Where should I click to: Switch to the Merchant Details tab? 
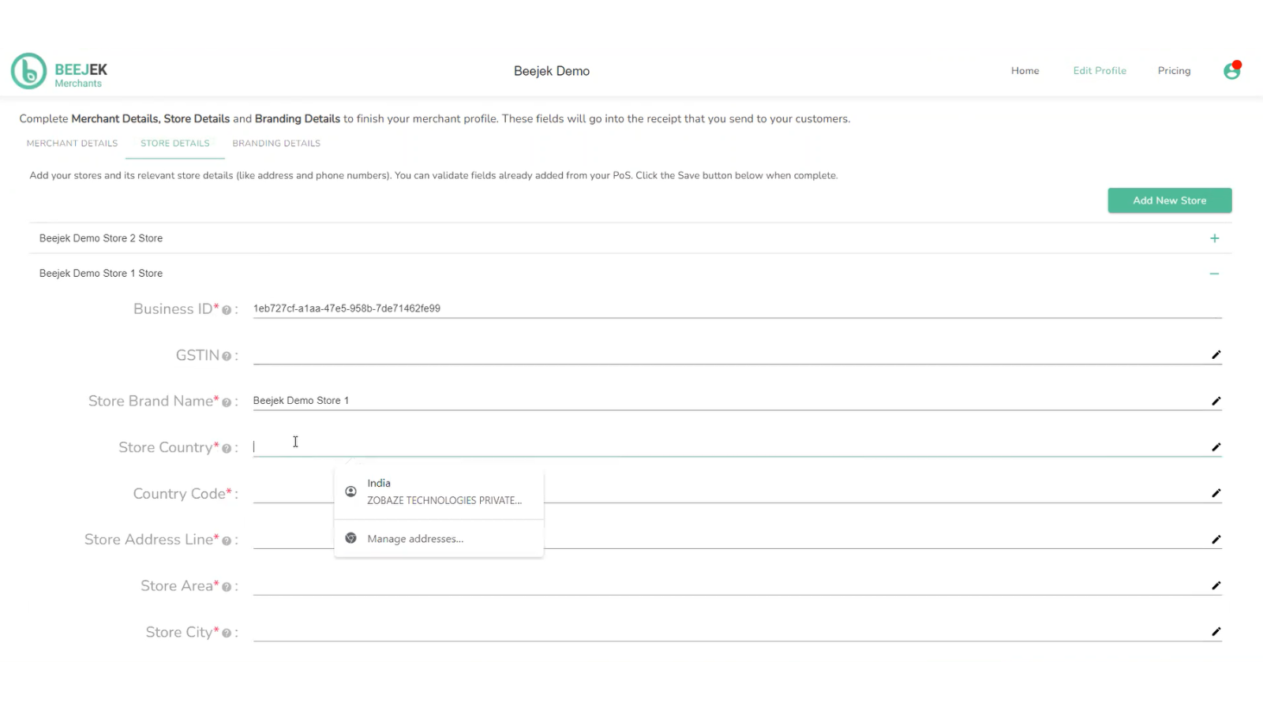71,143
